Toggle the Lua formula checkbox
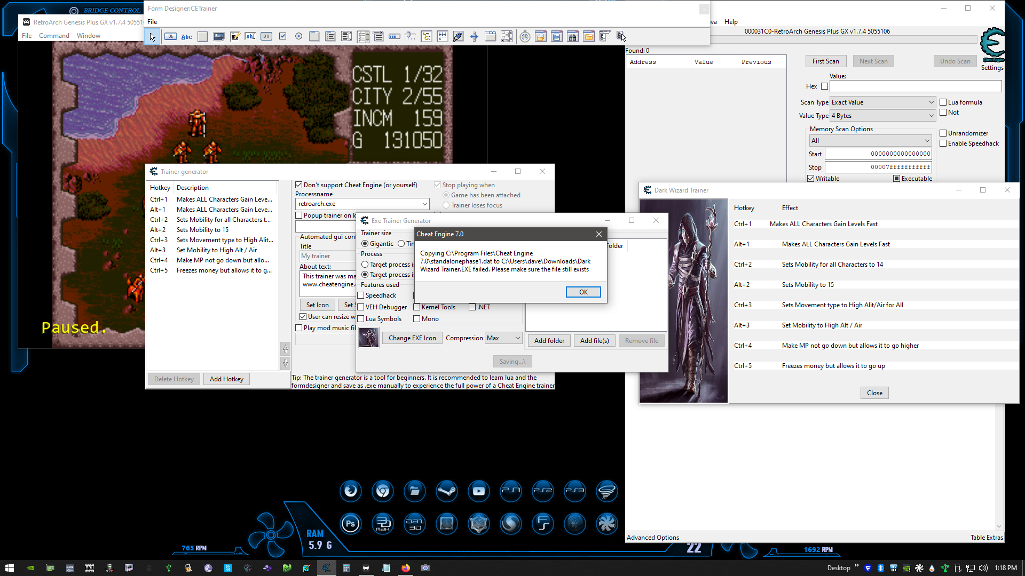 coord(943,102)
